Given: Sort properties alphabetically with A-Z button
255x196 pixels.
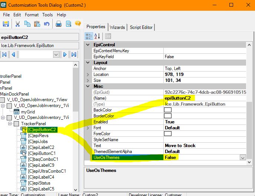Looking at the screenshot, I should pyautogui.click(x=98, y=36).
